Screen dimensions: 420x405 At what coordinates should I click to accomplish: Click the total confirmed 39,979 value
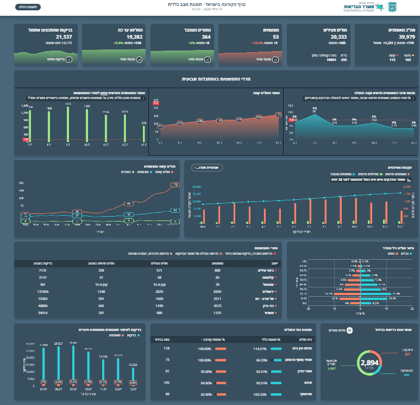[406, 37]
